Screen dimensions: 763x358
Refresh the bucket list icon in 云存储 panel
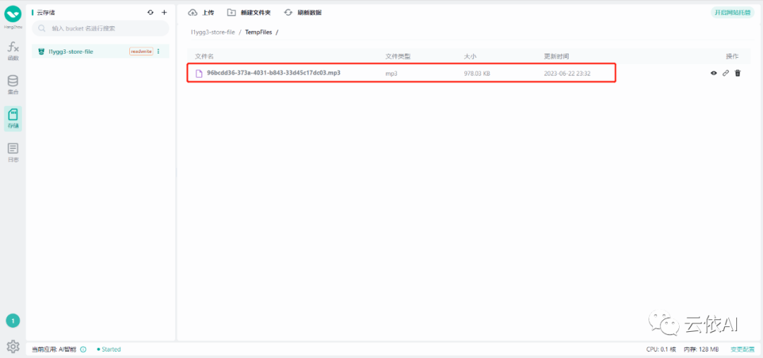(x=150, y=12)
